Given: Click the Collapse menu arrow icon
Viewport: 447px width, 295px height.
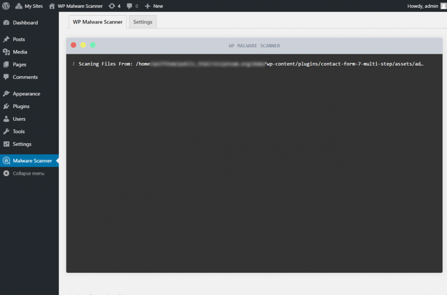Looking at the screenshot, I should [x=6, y=173].
